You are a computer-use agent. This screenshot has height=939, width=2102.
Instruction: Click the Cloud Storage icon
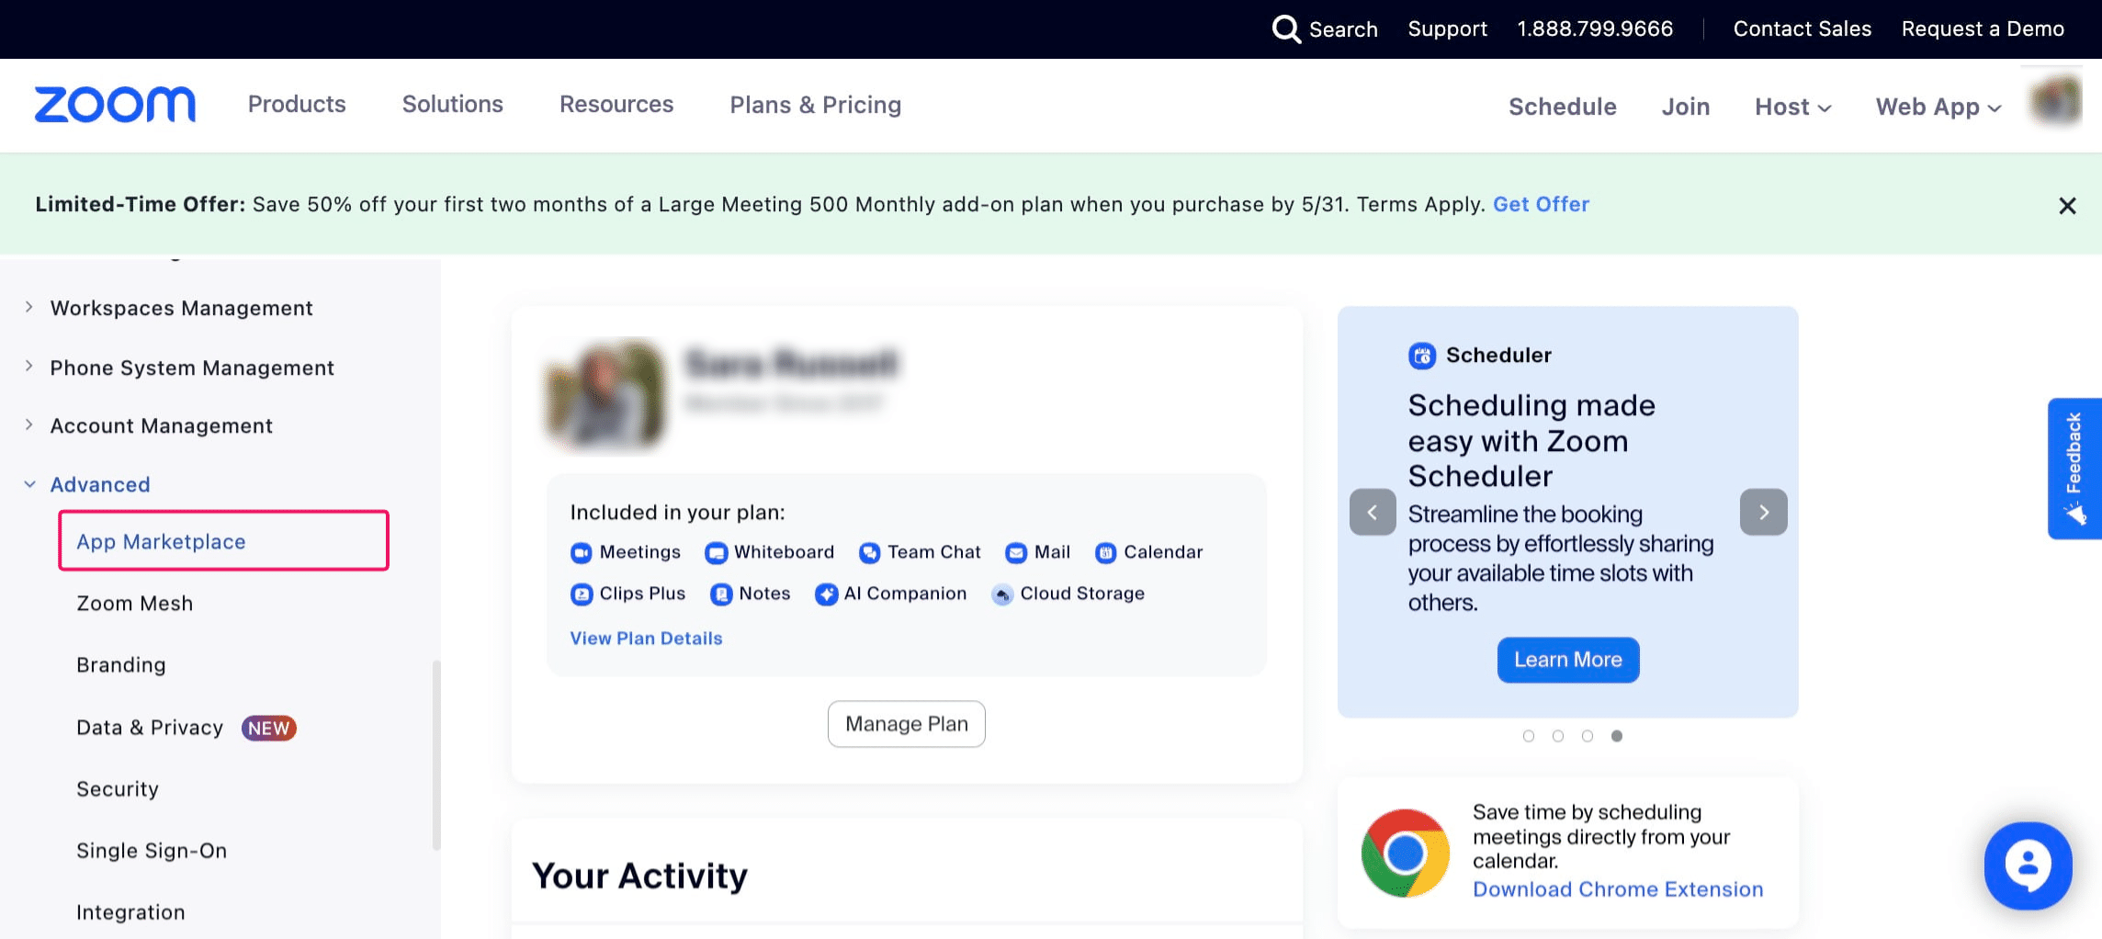tap(1001, 594)
